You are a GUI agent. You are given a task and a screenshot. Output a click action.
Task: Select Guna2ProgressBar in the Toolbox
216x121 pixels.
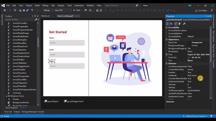20,27
